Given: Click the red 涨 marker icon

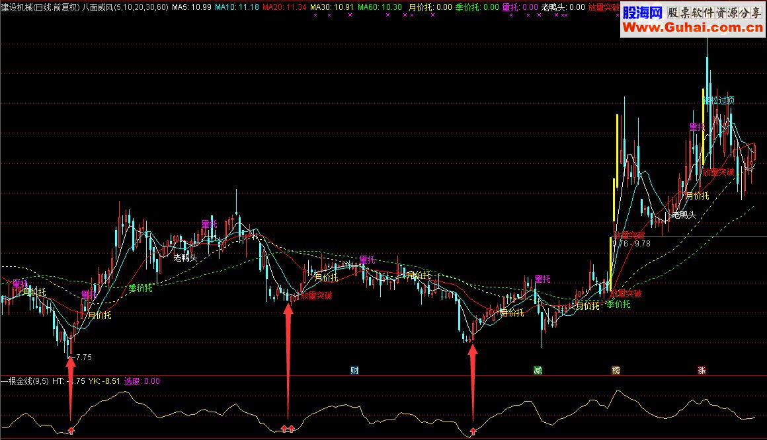Looking at the screenshot, I should coord(702,371).
